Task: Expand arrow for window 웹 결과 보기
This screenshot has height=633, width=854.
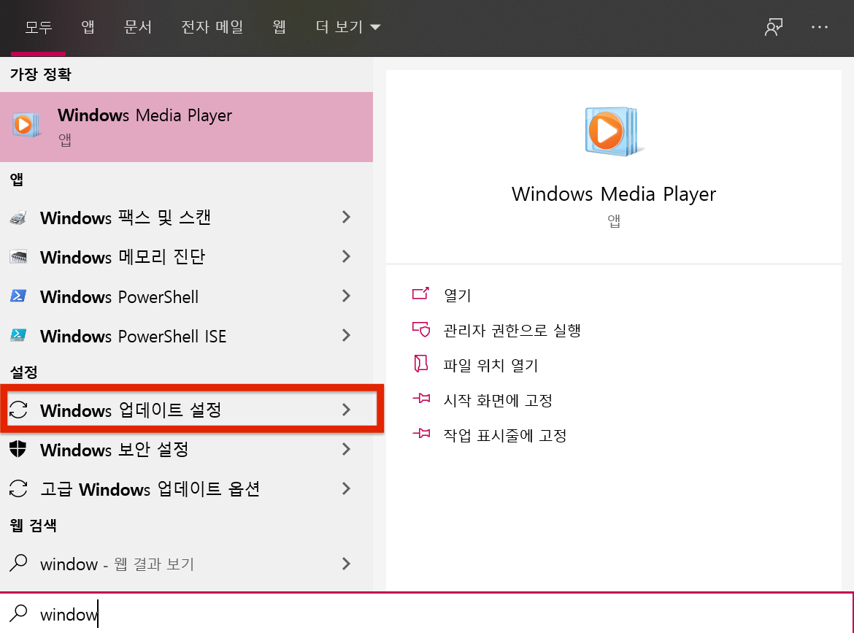Action: 347,564
